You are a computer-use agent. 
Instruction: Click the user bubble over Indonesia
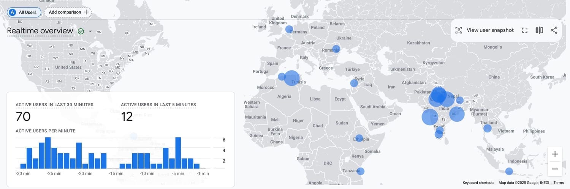509,172
